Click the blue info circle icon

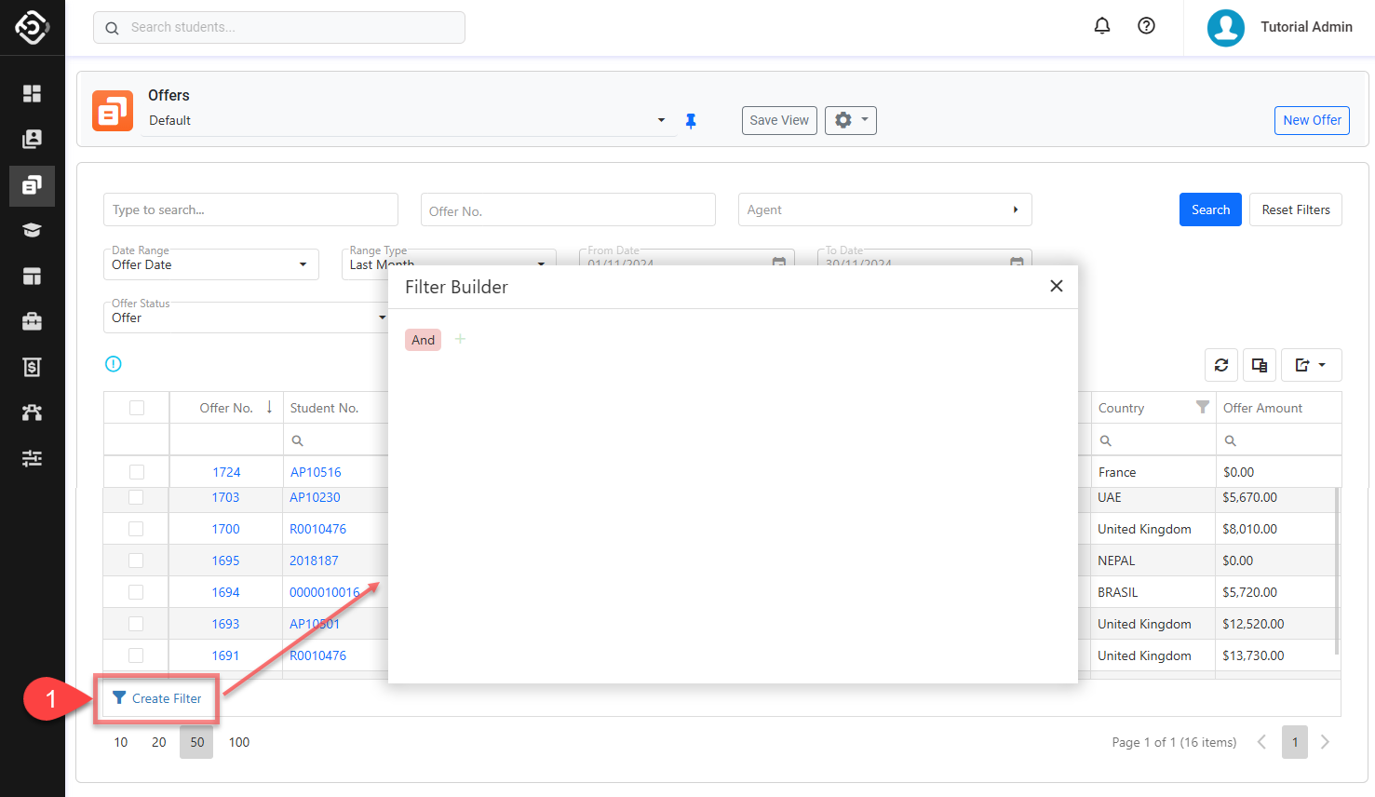114,364
